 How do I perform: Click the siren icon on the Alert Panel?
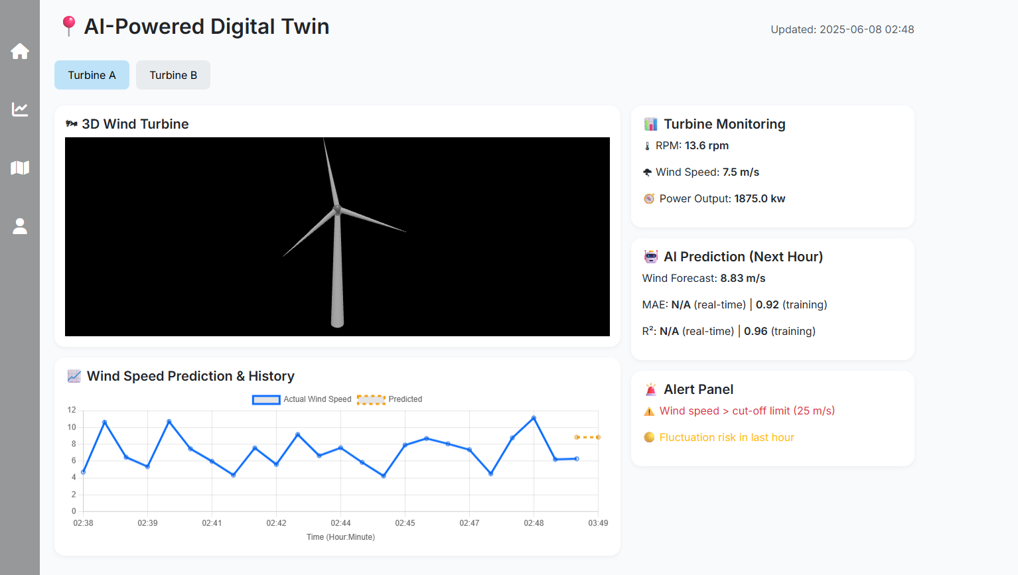[650, 389]
